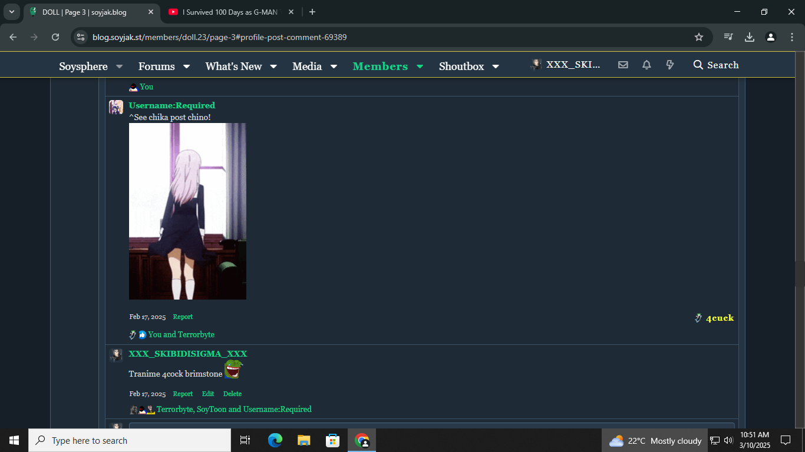Click the XXX_SKI... account avatar in navbar
Image resolution: width=805 pixels, height=452 pixels.
(536, 65)
